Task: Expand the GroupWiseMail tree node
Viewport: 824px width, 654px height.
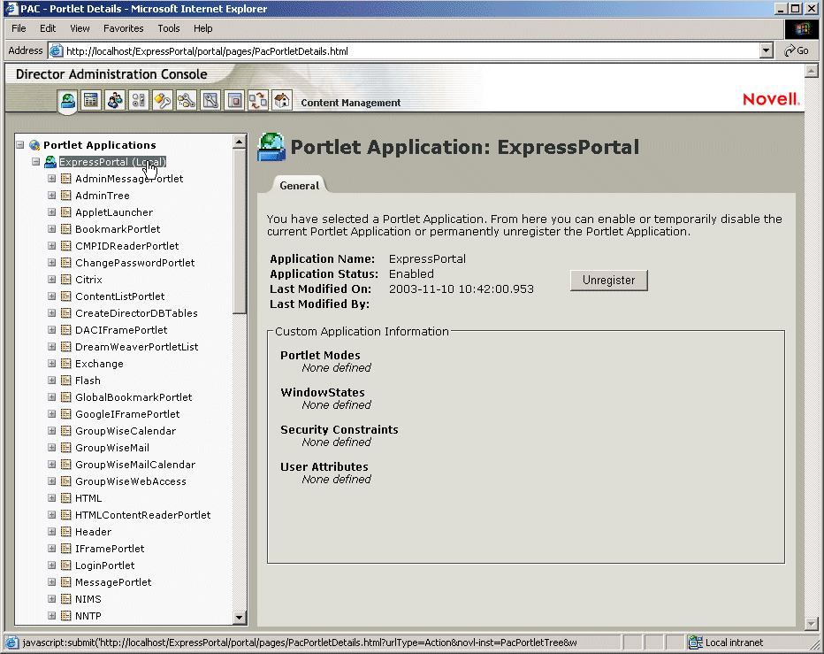Action: coord(51,448)
